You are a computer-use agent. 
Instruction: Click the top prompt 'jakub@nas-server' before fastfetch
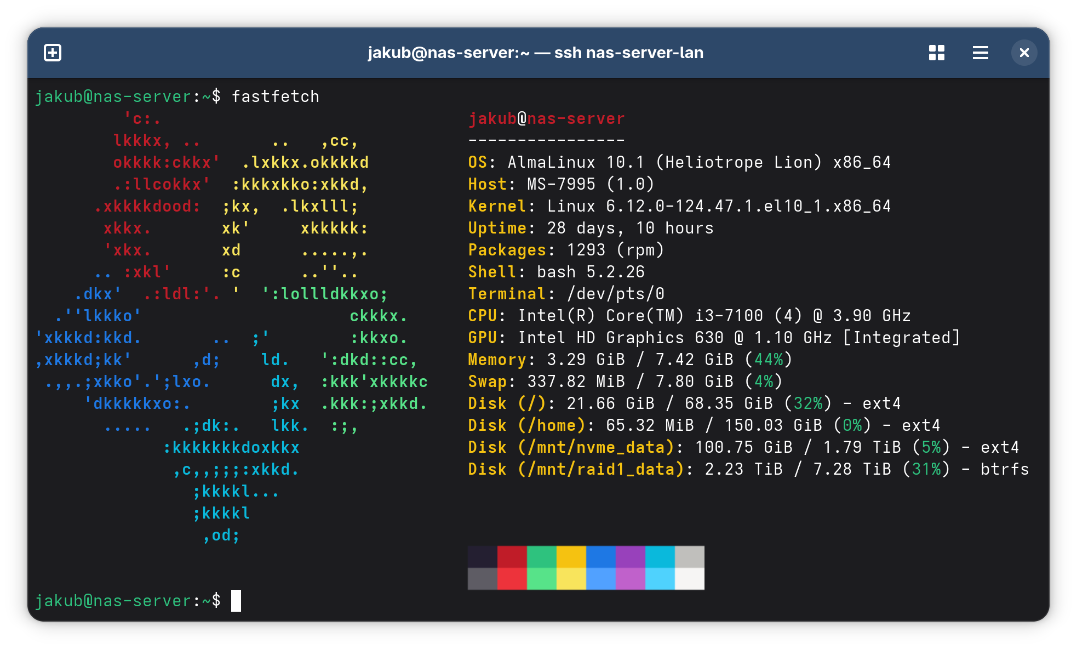(x=113, y=96)
